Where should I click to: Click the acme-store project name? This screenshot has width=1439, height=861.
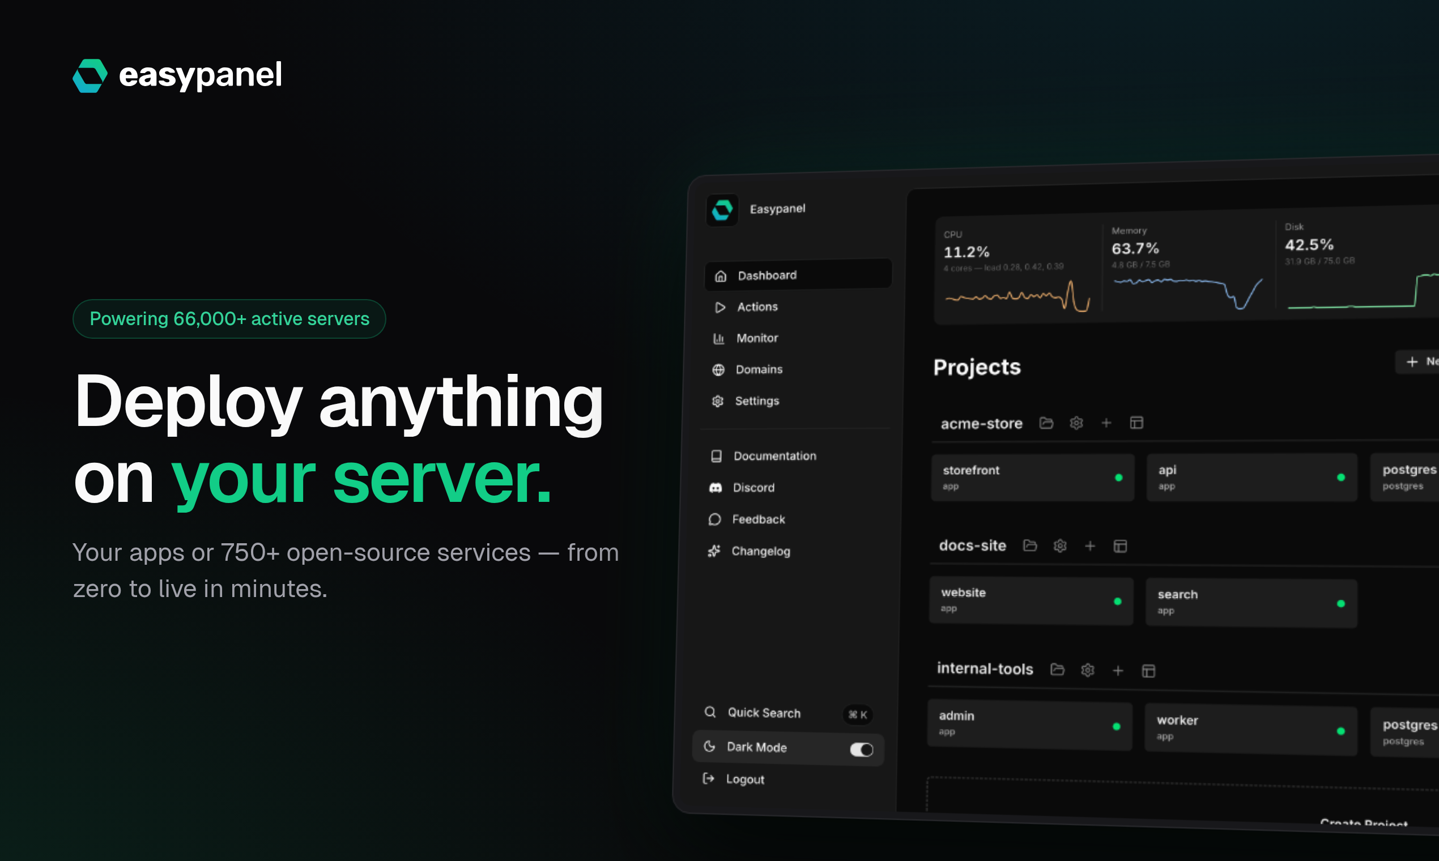(981, 424)
